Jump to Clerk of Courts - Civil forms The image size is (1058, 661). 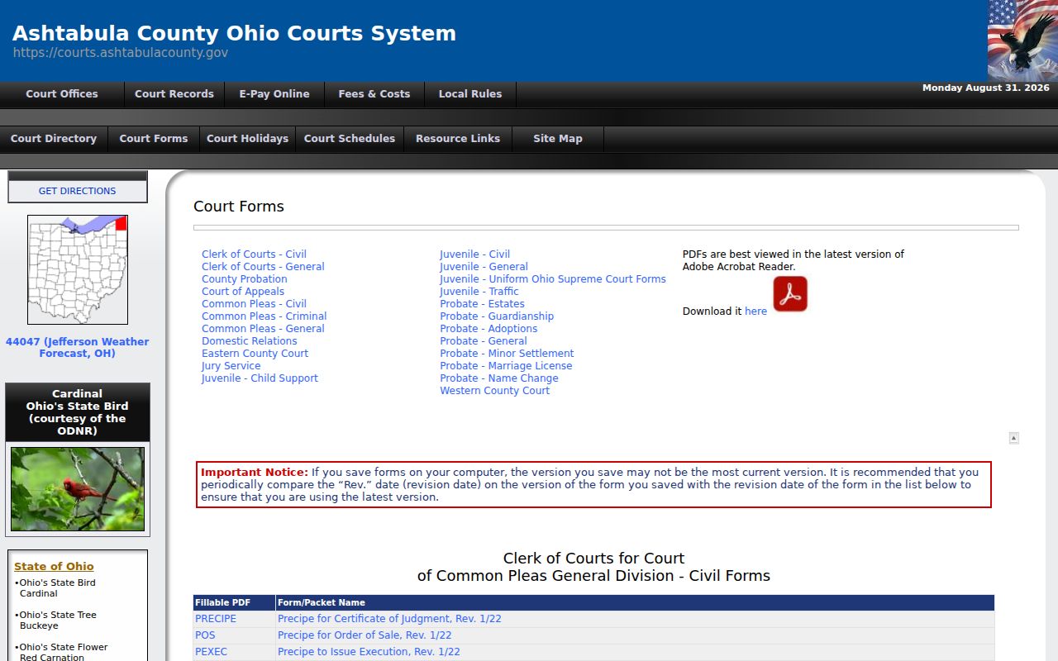(x=254, y=254)
